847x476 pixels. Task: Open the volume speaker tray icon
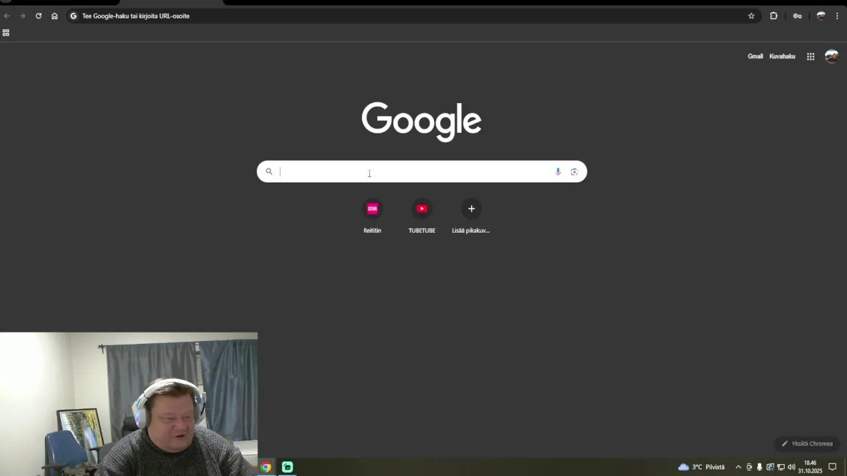[791, 467]
